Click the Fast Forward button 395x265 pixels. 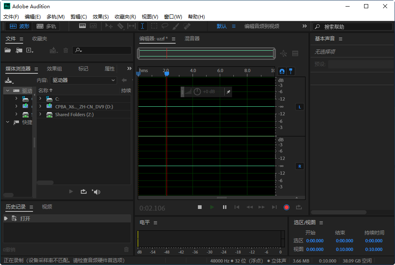(x=261, y=207)
